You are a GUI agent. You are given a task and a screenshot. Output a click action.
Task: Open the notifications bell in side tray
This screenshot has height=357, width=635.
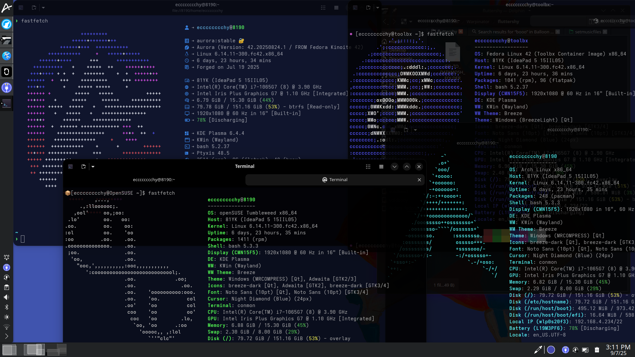pos(7,258)
